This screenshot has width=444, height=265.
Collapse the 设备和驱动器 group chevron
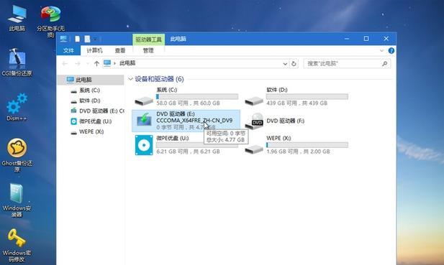pos(130,79)
